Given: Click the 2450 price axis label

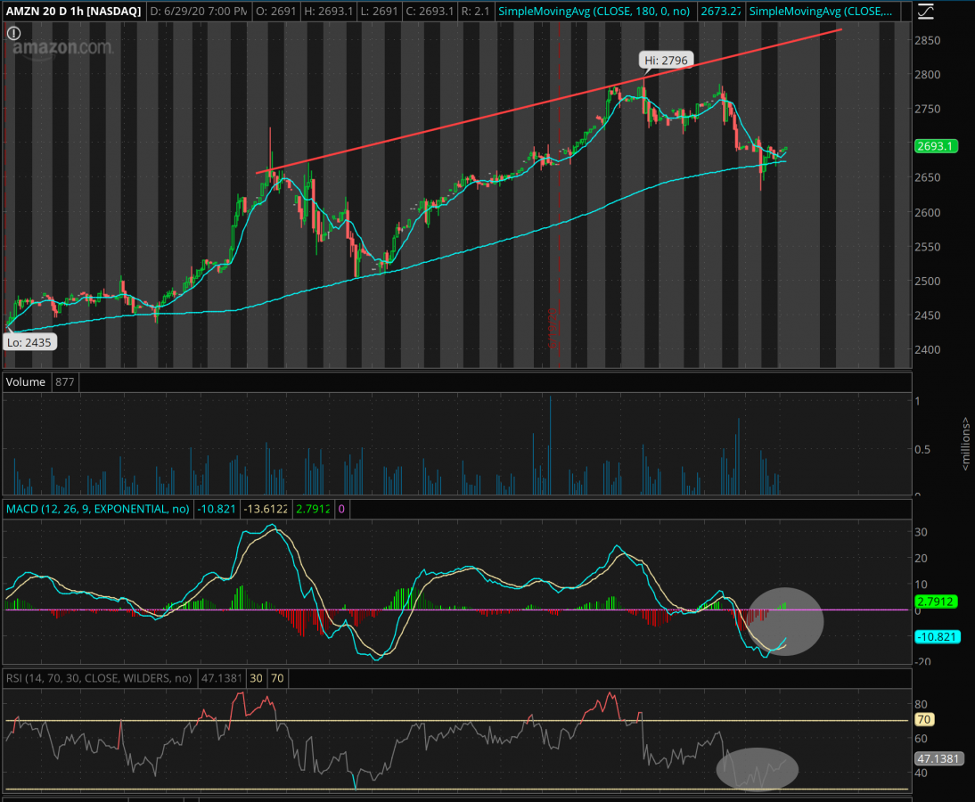Looking at the screenshot, I should point(927,315).
